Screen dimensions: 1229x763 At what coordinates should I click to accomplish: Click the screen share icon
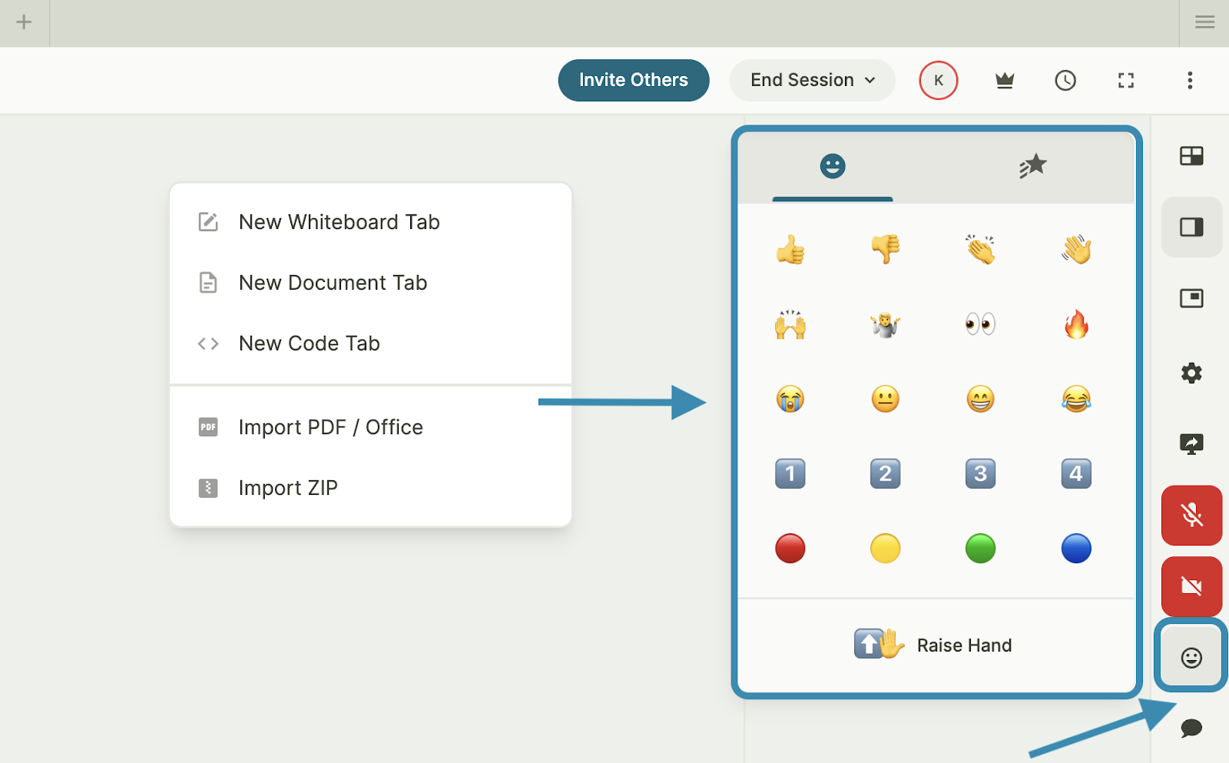pyautogui.click(x=1191, y=444)
